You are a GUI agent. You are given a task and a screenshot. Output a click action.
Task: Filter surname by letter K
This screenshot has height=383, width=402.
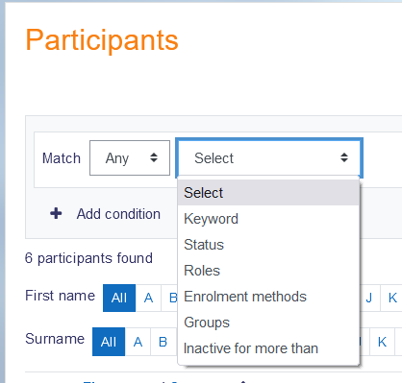point(382,342)
